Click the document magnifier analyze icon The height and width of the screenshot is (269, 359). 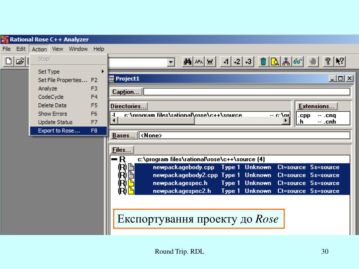[275, 61]
